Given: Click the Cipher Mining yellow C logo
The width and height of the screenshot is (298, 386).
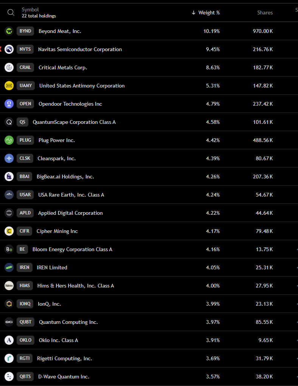Looking at the screenshot, I should click(x=9, y=231).
